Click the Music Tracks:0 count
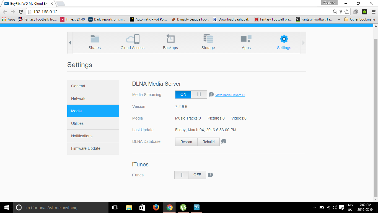 (188, 118)
